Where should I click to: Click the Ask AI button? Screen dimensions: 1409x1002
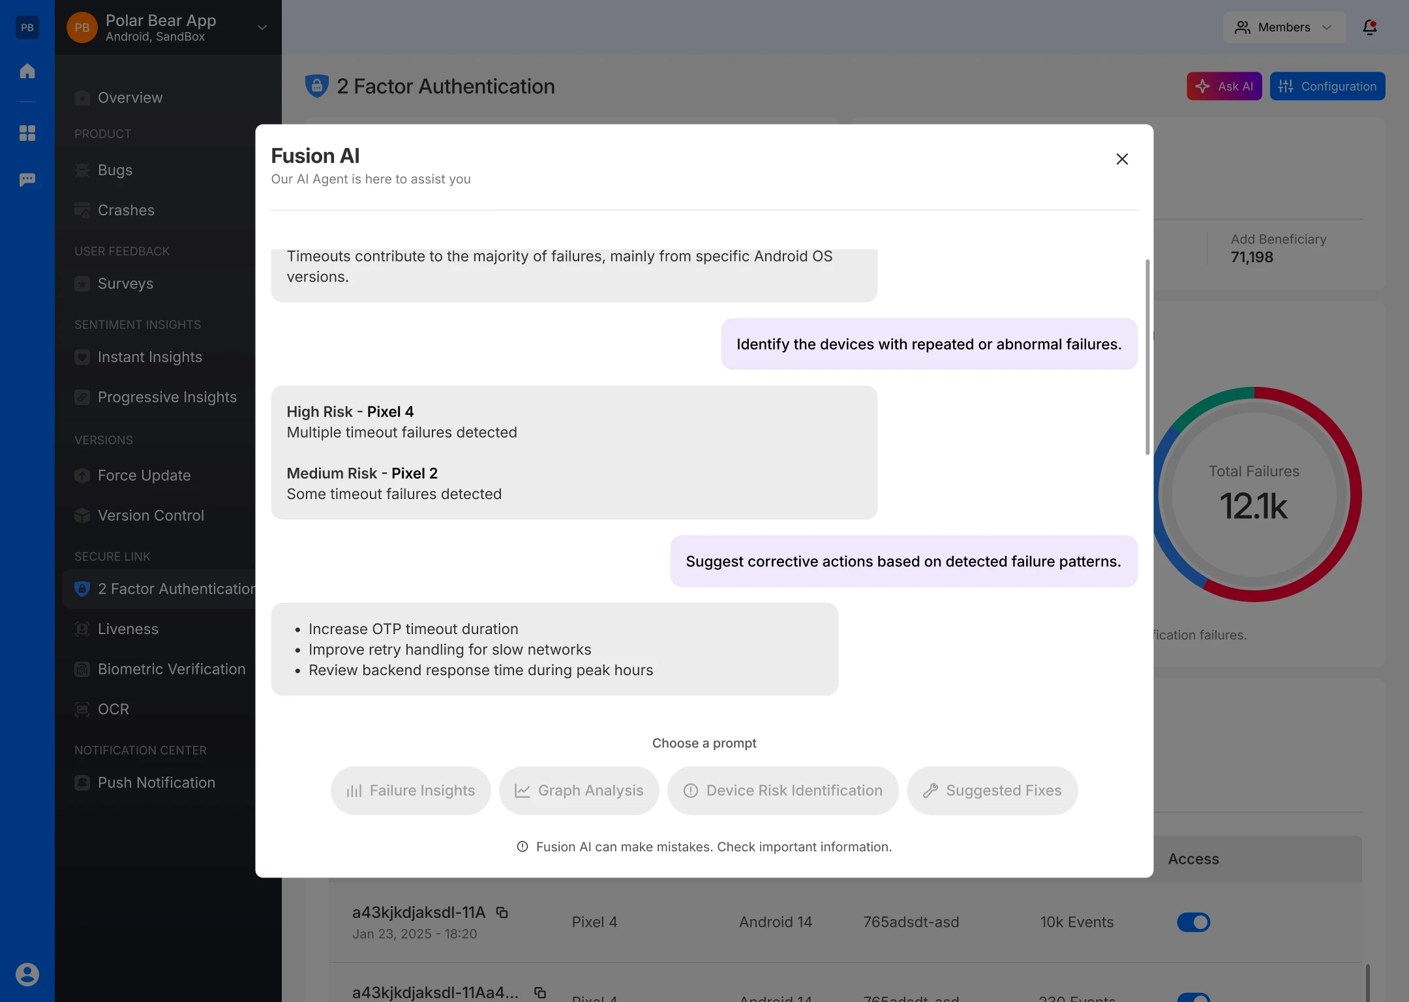(1224, 86)
